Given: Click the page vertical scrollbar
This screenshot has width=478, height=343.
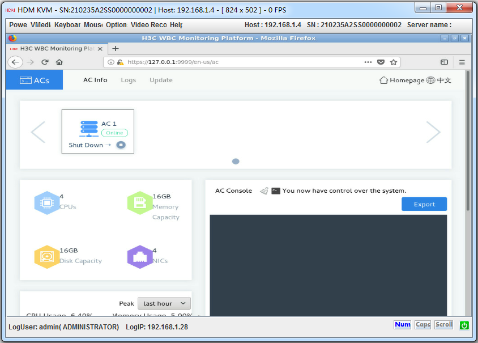Looking at the screenshot, I should 468,141.
